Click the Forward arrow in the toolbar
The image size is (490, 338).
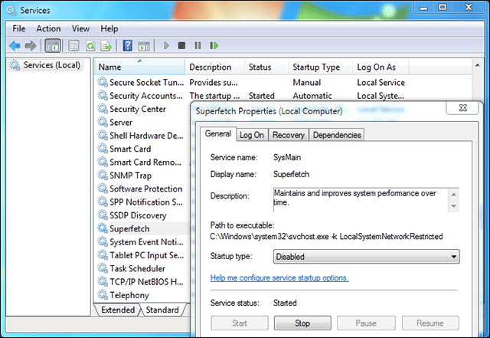(30, 45)
